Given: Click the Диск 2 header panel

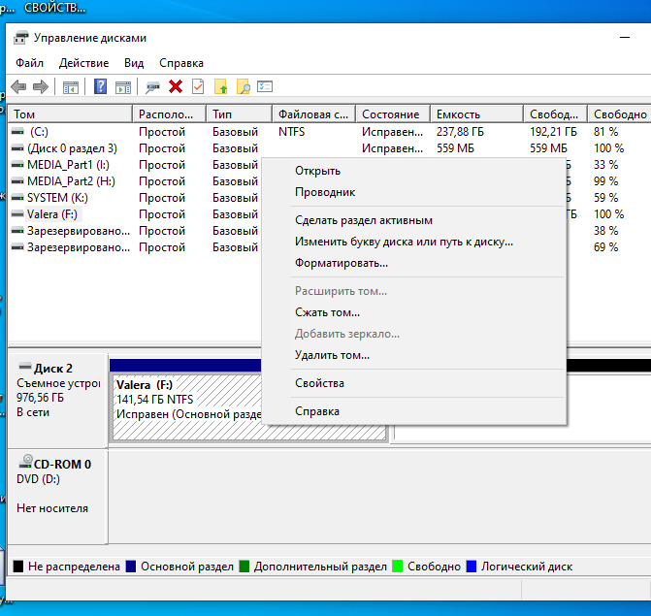Looking at the screenshot, I should [58, 400].
